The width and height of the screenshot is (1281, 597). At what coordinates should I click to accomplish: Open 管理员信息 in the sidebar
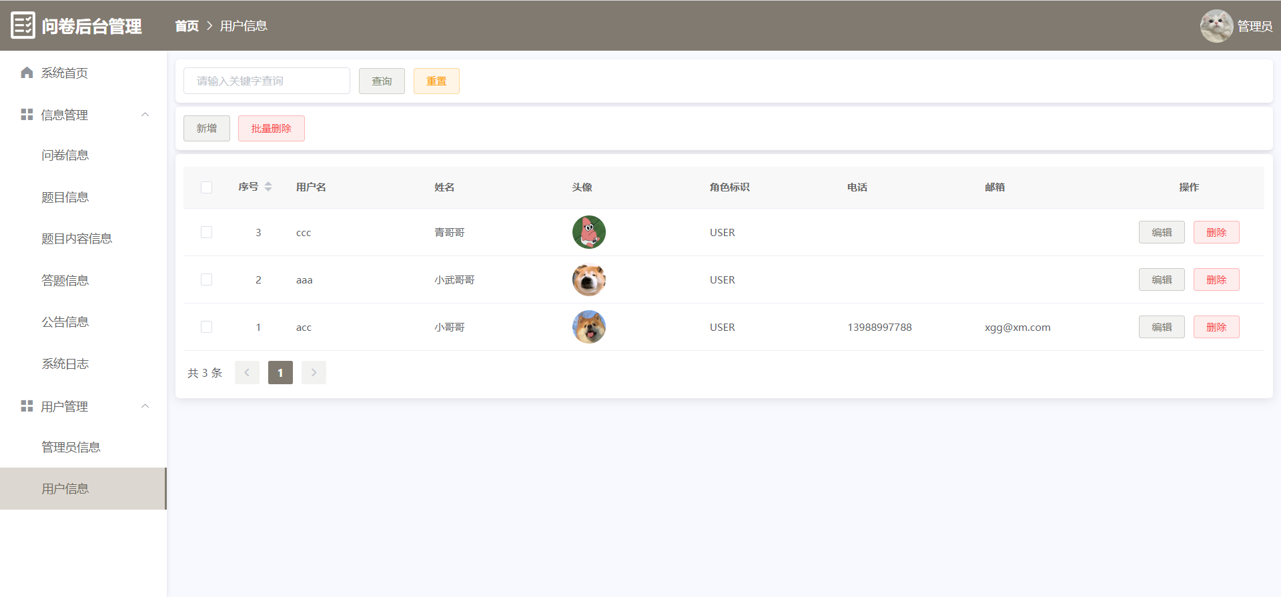tap(83, 448)
